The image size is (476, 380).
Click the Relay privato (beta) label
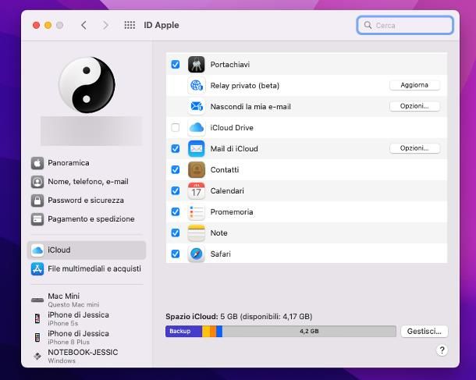coord(245,86)
